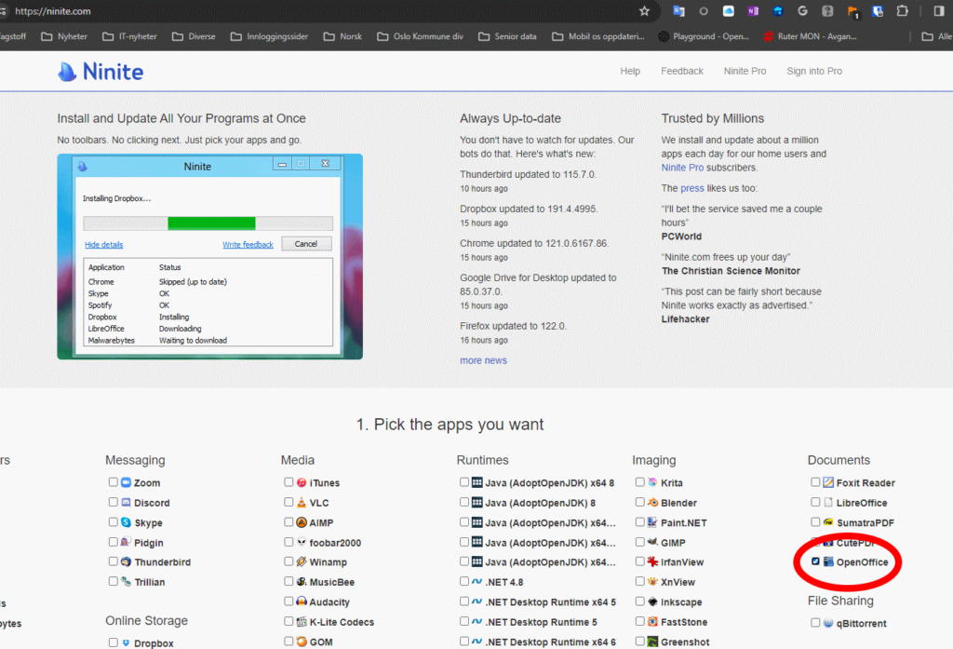Screen dimensions: 953x649
Task: Click the VLC cone icon
Action: click(x=302, y=503)
